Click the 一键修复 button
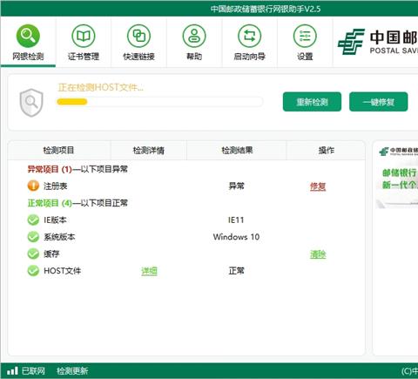The image size is (418, 379). [x=379, y=102]
